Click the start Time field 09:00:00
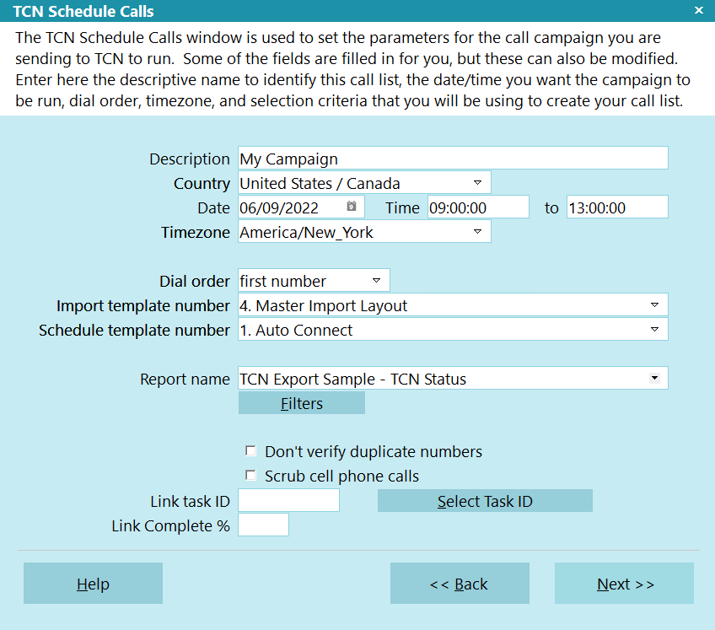This screenshot has height=630, width=715. [x=478, y=207]
